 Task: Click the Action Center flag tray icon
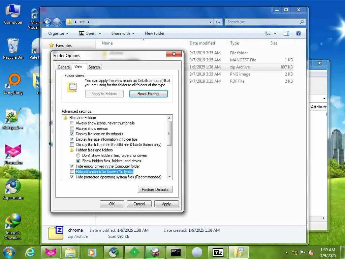(x=303, y=253)
